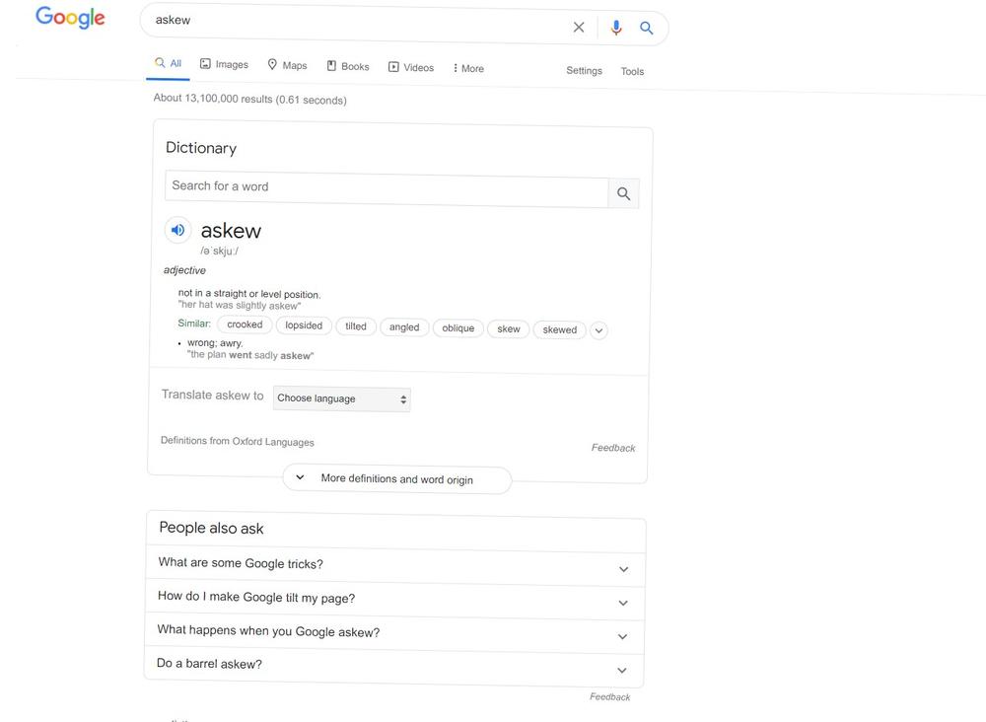Open the Videos search tab

[x=411, y=67]
